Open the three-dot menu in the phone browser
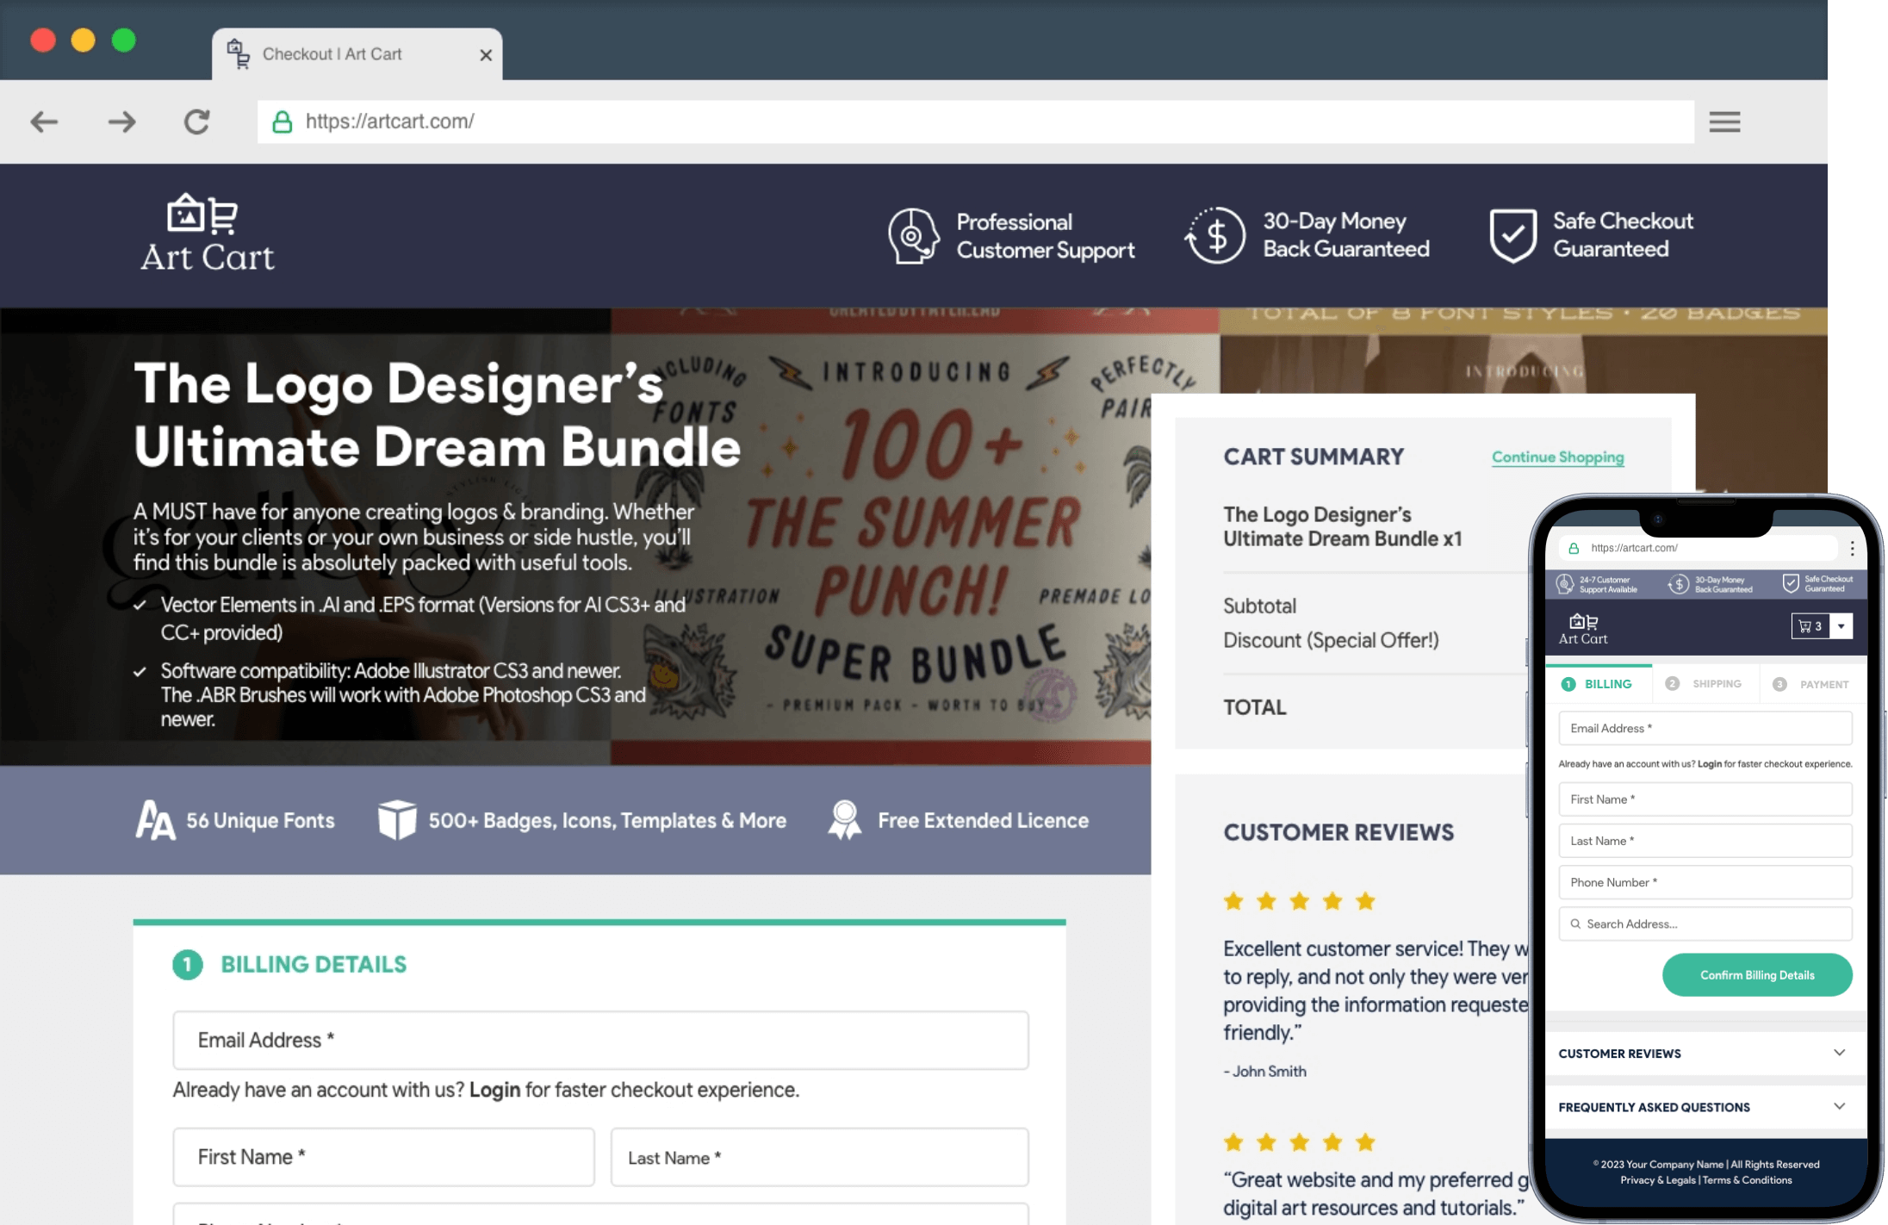 tap(1852, 548)
